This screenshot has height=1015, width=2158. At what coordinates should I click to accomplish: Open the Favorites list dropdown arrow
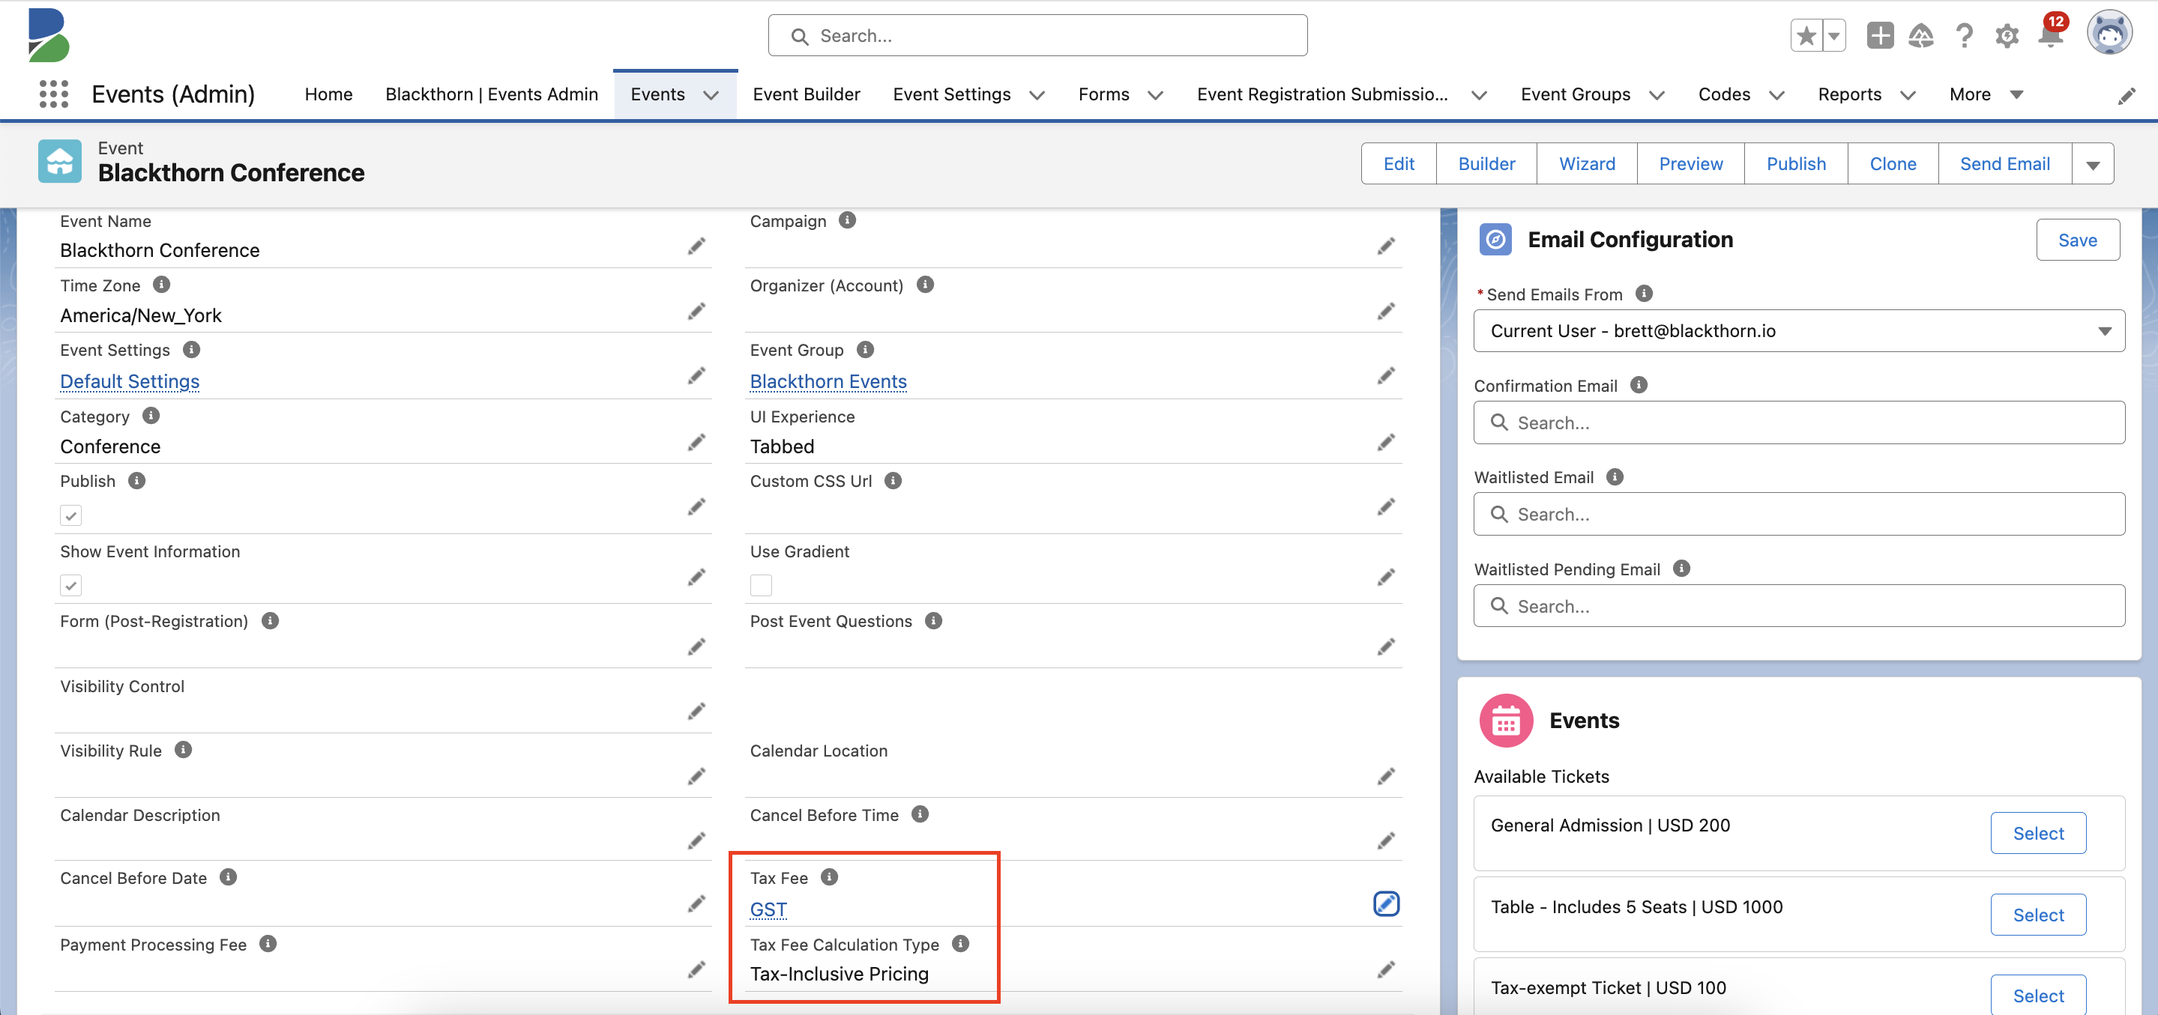coord(1833,36)
